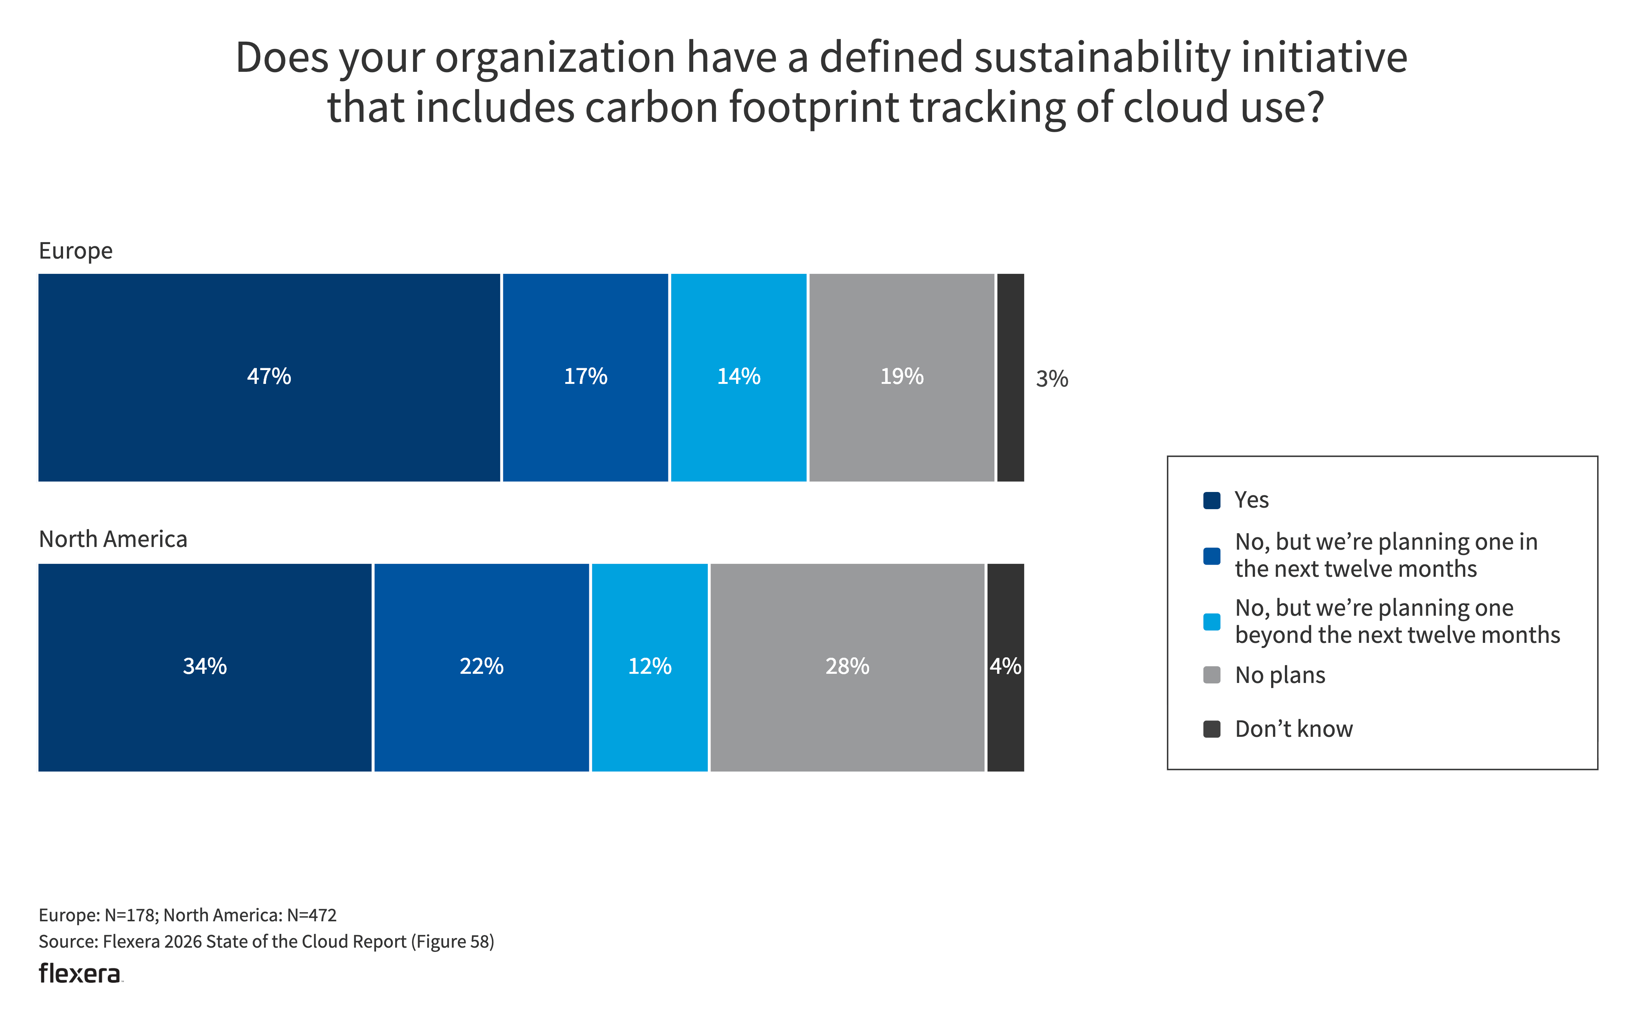Click Europe's 47% Yes bar segment
1651x1021 pixels.
pyautogui.click(x=269, y=377)
